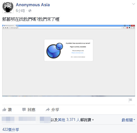Viewport: 137px width, 133px height.
Task: Expand the 最相關 comment sort dropdown
Action: 128,120
